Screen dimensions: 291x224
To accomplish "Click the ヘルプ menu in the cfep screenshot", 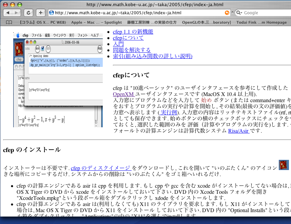I will (x=95, y=35).
